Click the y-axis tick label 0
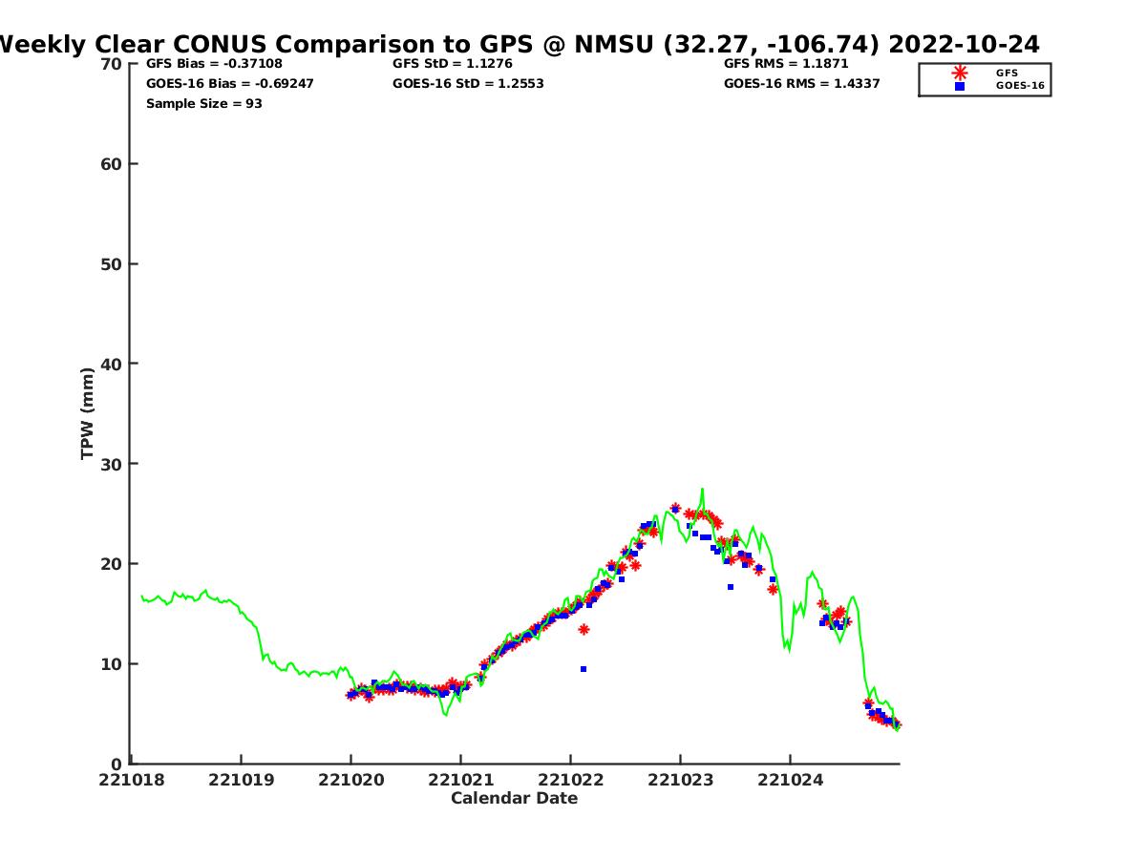 click(x=117, y=764)
